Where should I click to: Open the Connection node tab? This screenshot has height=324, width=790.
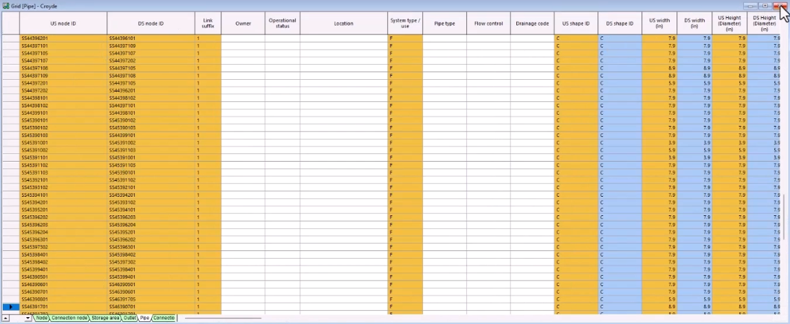(x=69, y=318)
